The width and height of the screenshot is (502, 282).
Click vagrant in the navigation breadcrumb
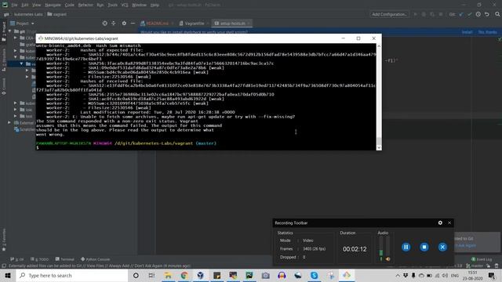[x=57, y=14]
